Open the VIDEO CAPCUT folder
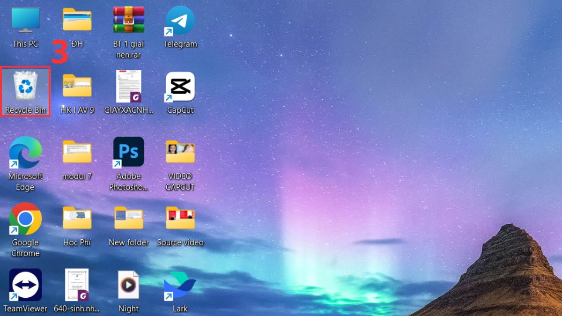562x316 pixels. pyautogui.click(x=180, y=152)
